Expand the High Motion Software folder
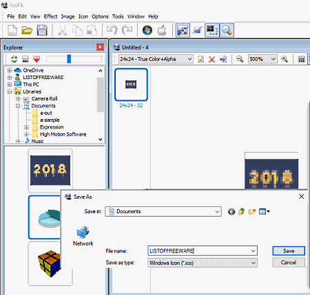310x295 pixels. [26, 134]
